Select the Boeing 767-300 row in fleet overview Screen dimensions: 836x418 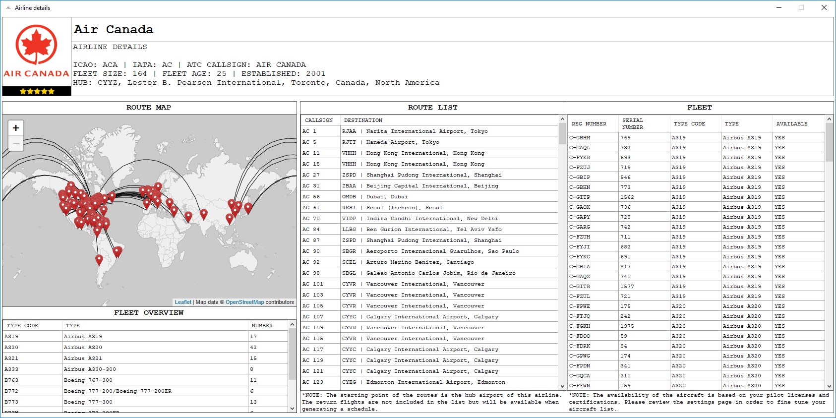point(144,380)
